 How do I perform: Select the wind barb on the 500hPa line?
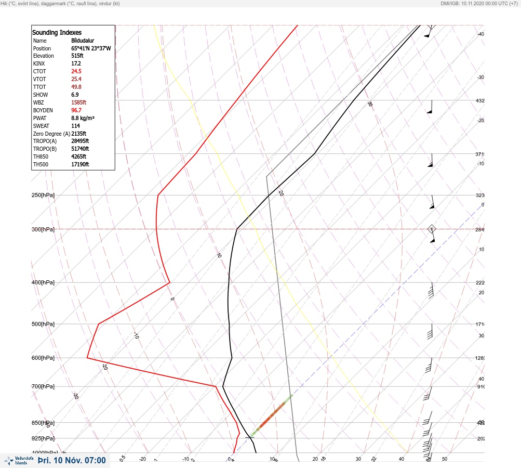coord(430,332)
